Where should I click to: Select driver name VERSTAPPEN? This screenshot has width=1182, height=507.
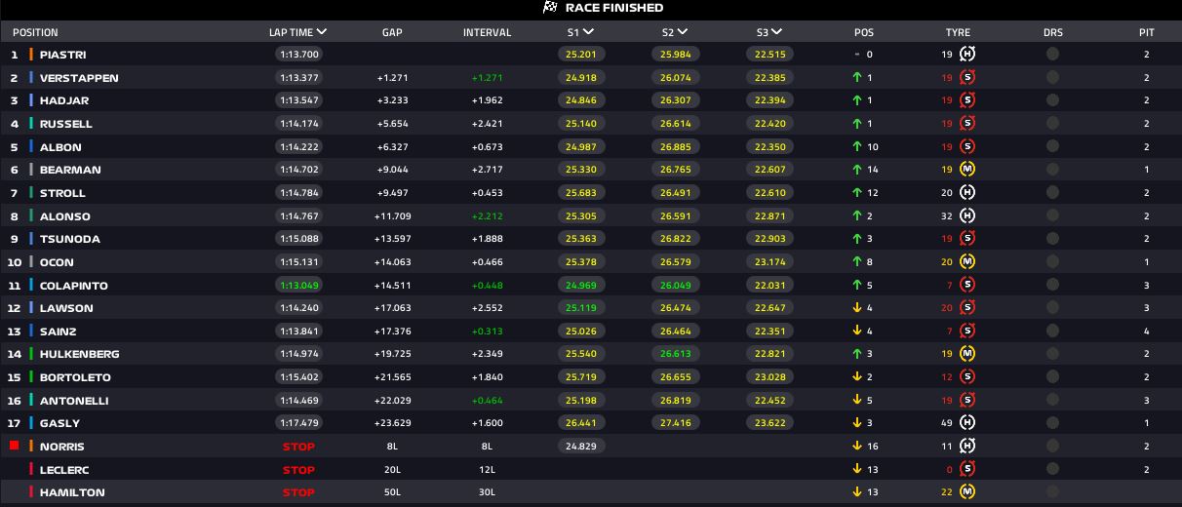79,78
